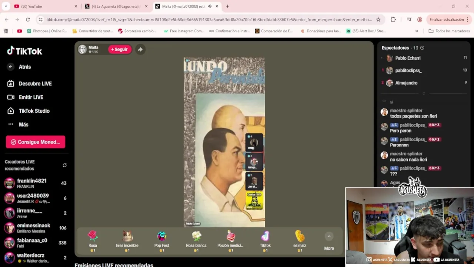474x267 pixels.
Task: Follow Maita with the Seguir button
Action: [120, 49]
